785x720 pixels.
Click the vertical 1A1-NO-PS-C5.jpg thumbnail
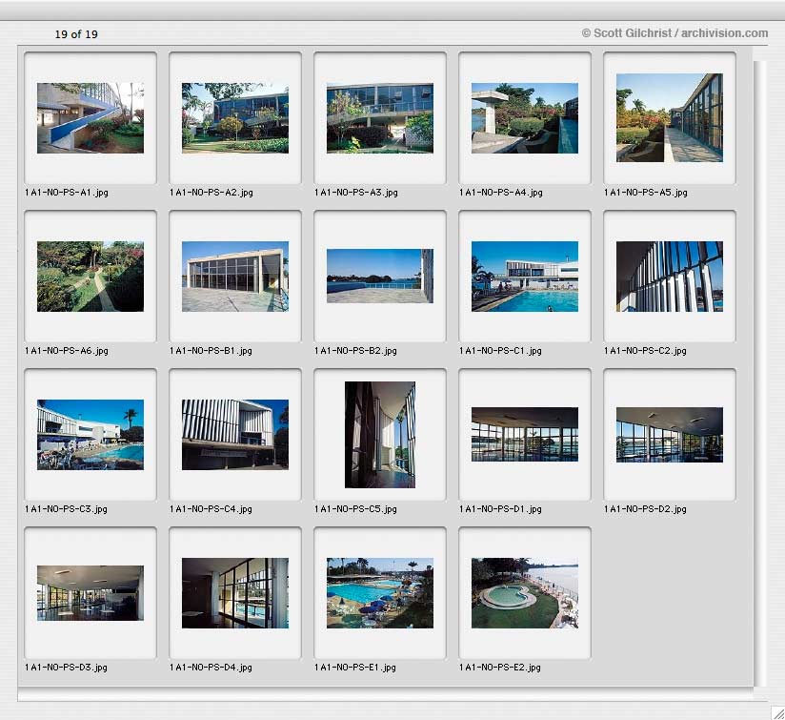click(379, 435)
